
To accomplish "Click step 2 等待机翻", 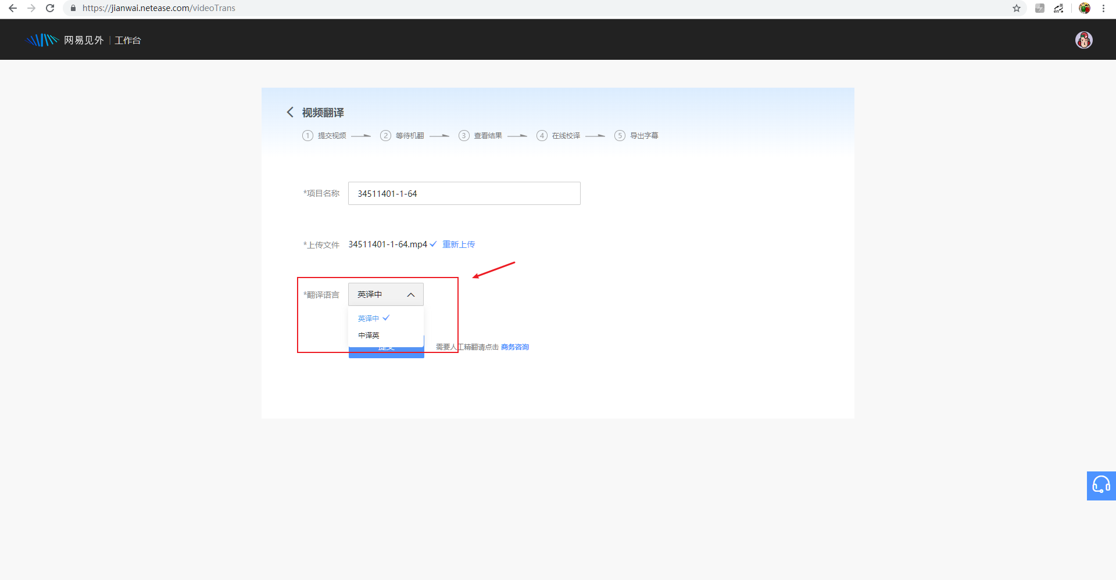I will [402, 135].
